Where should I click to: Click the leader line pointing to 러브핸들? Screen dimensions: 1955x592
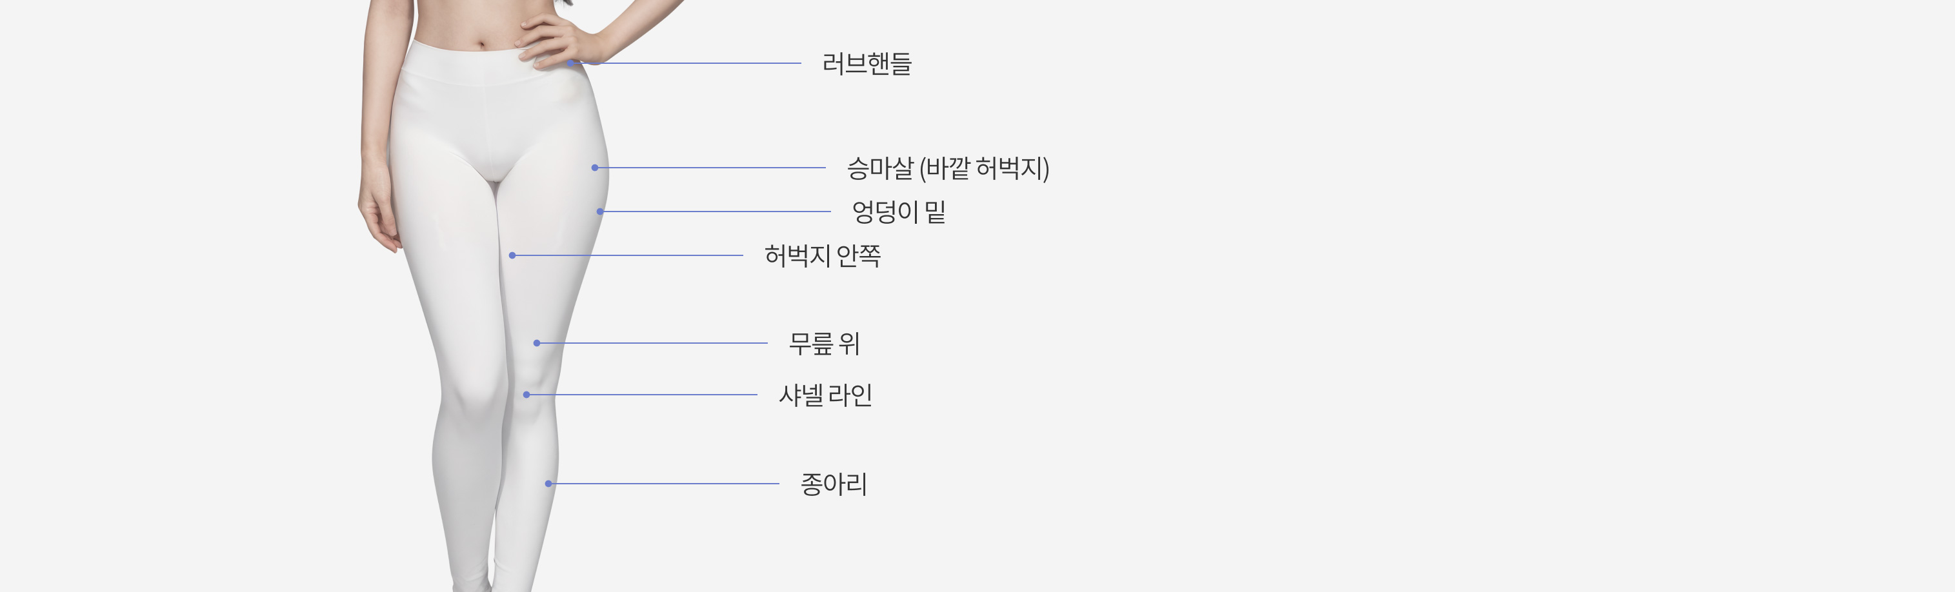(x=688, y=63)
